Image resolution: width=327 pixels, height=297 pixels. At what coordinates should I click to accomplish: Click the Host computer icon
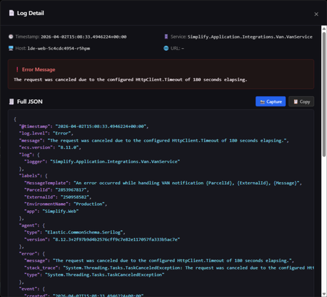click(x=11, y=48)
